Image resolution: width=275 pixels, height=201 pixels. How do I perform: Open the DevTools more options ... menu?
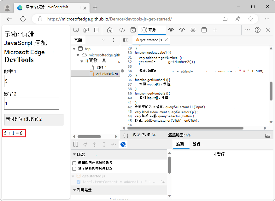point(247,30)
